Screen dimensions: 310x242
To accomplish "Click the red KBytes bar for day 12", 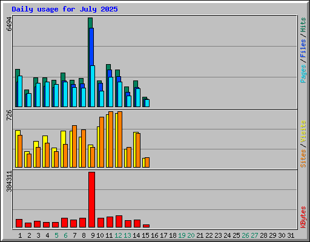I will 119,221.
